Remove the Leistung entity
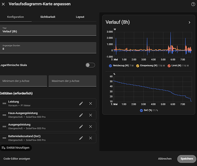The image size is (197, 166). tap(91, 104)
